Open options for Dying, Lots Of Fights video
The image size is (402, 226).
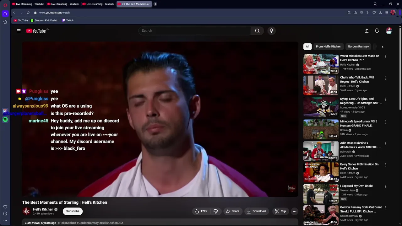(386, 99)
